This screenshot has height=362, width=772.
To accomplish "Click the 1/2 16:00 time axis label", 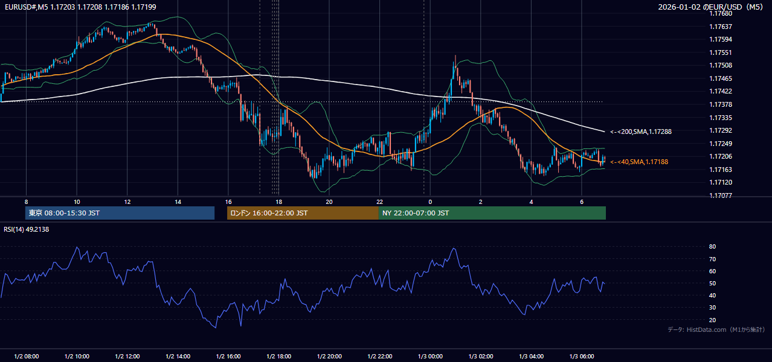I will [228, 357].
